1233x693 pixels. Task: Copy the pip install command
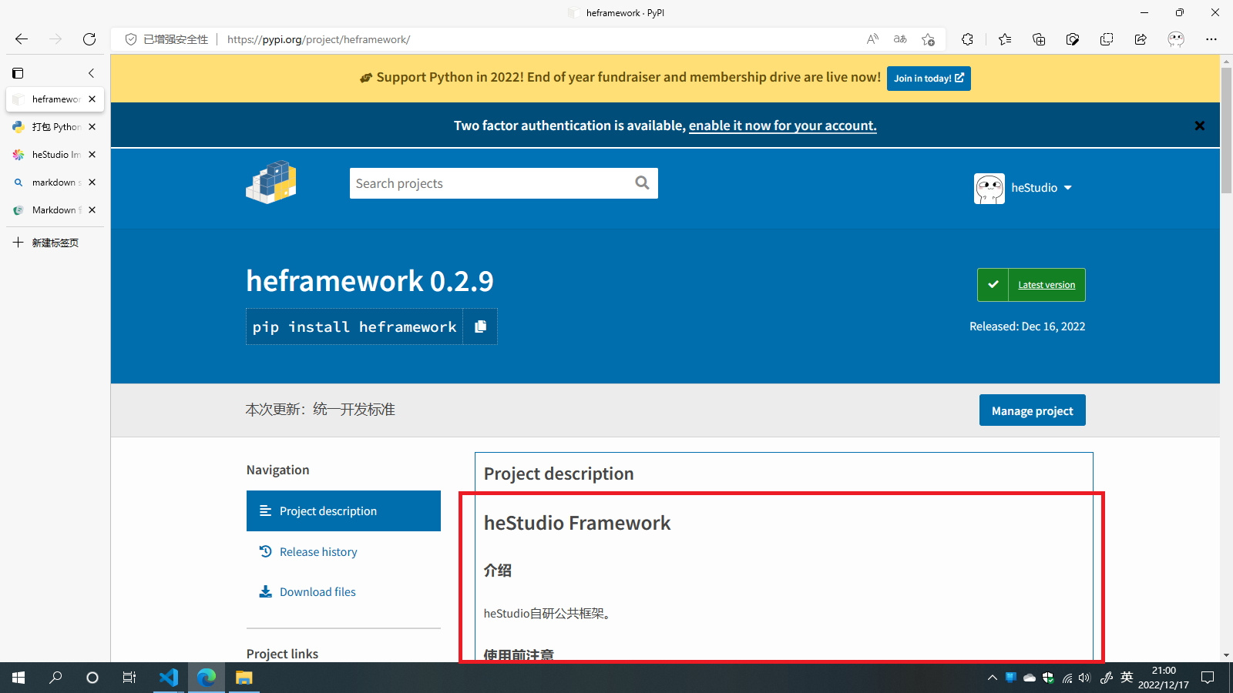[480, 326]
